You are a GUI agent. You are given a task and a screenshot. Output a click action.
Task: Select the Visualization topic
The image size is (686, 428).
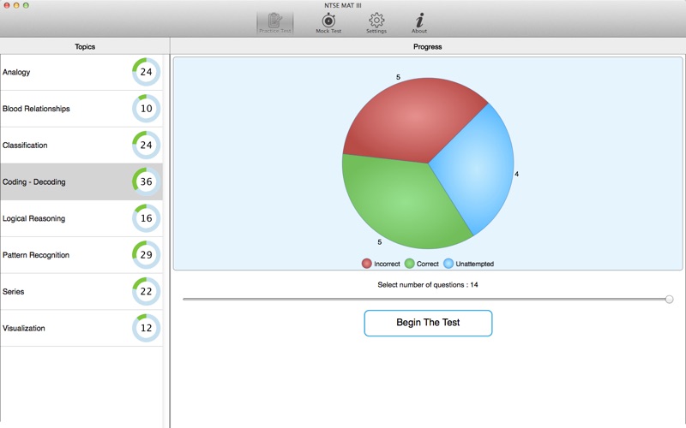click(x=81, y=329)
